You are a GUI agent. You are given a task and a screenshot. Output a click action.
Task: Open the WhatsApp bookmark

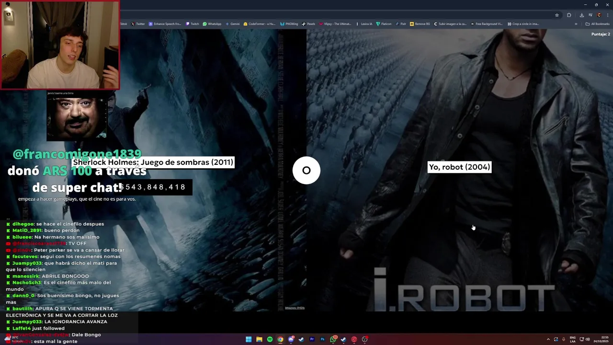[212, 23]
